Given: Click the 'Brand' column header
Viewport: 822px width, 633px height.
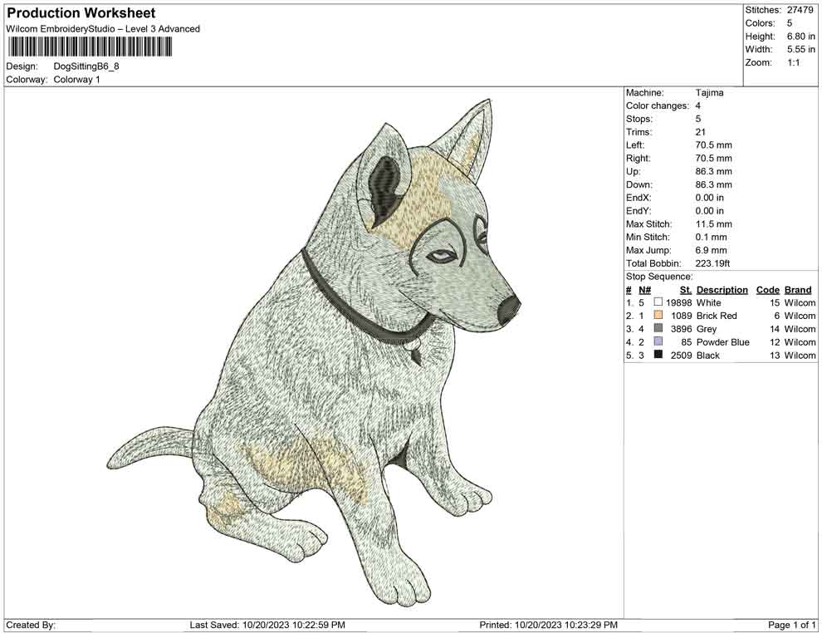Looking at the screenshot, I should click(798, 290).
